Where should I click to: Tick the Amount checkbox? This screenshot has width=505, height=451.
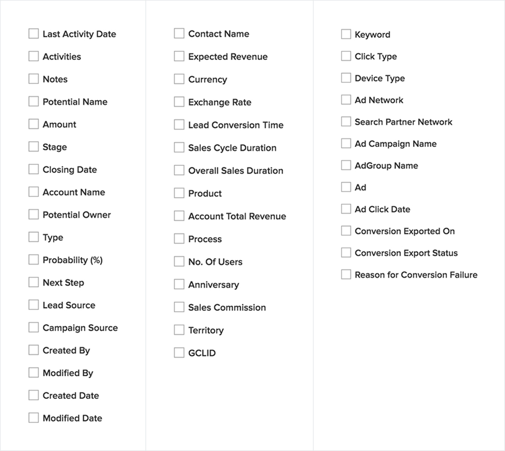(x=34, y=124)
